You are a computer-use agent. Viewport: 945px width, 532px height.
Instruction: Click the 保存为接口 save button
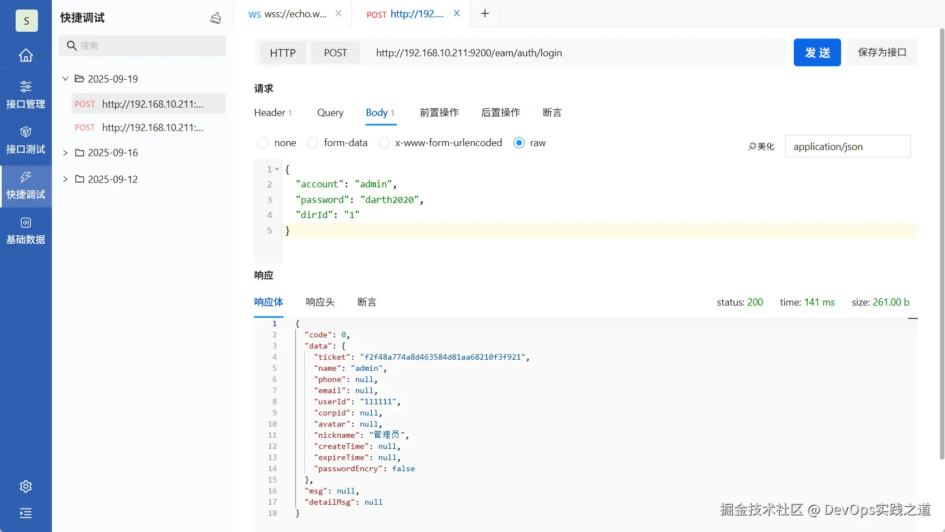(x=882, y=52)
